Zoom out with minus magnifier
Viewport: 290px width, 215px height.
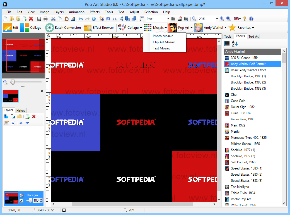point(194,19)
